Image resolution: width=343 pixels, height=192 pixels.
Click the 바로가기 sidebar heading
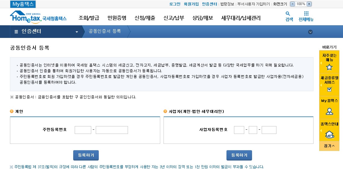click(x=329, y=47)
